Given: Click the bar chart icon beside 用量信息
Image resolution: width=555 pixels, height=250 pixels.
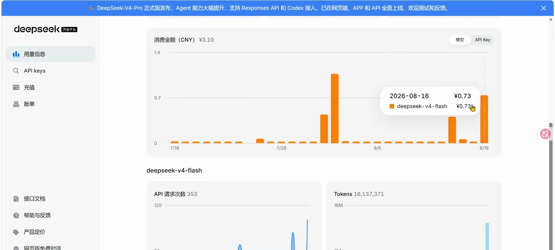Looking at the screenshot, I should 16,54.
